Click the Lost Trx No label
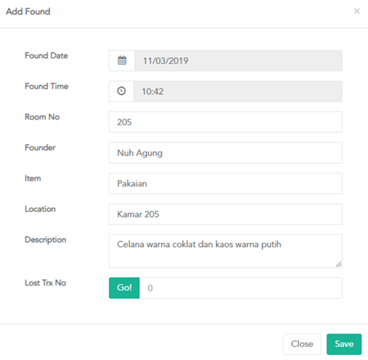 point(46,283)
